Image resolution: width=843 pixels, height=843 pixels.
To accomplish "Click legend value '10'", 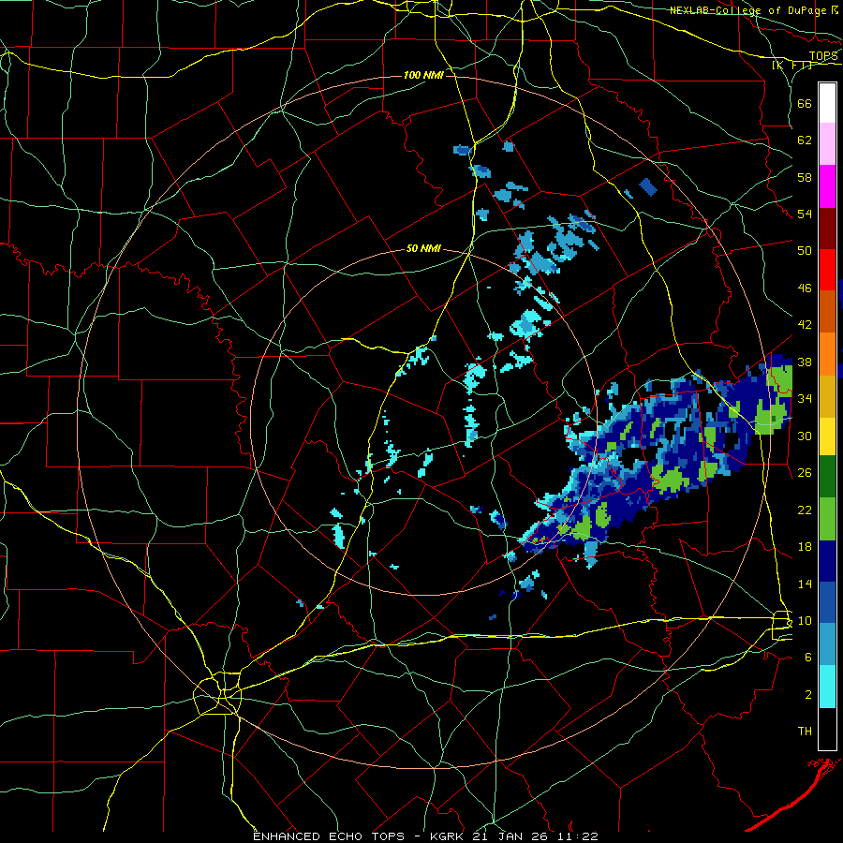I will point(805,620).
